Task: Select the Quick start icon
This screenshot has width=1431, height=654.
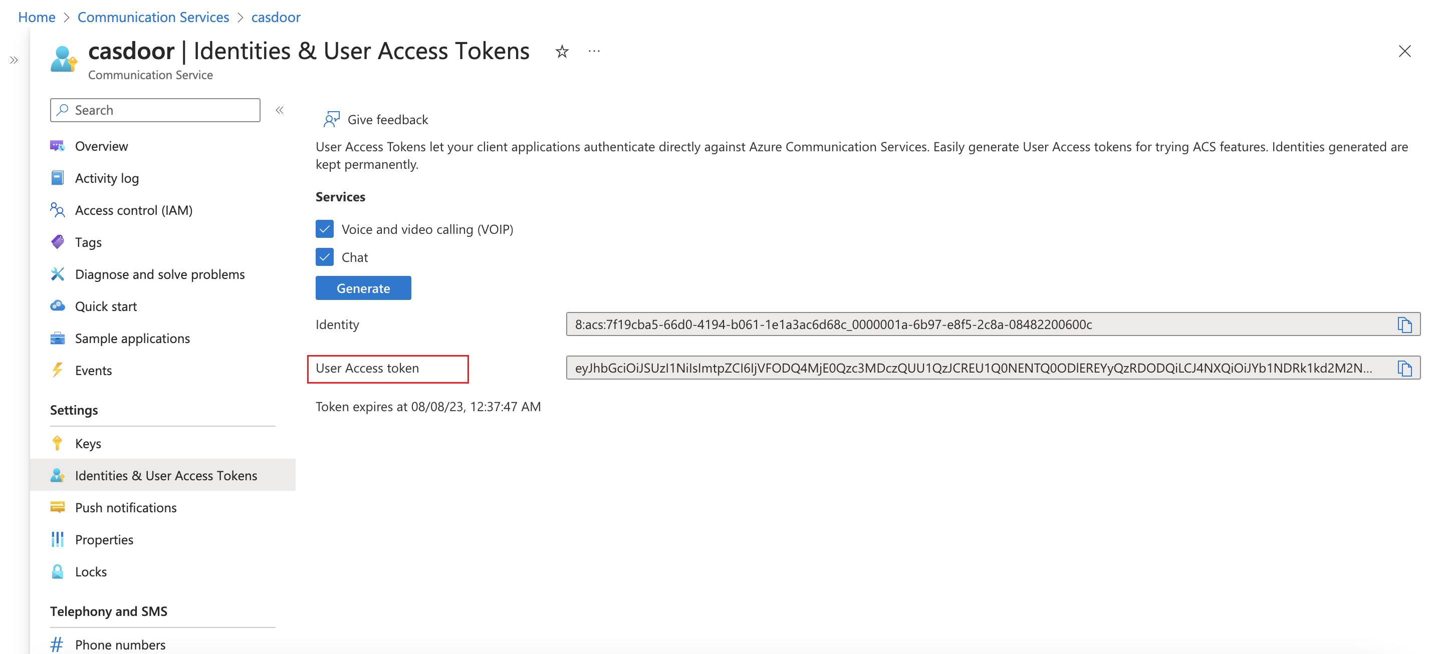Action: click(x=57, y=305)
